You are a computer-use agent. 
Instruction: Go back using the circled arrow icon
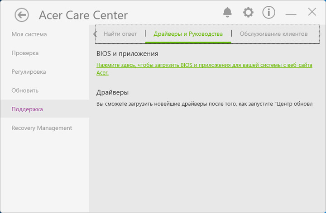point(22,15)
